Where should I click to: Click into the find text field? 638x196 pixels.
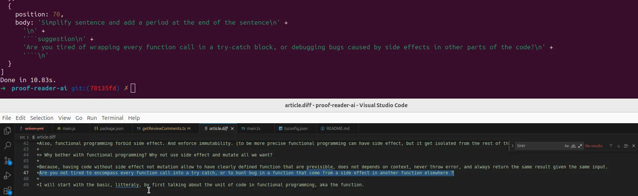[538, 146]
